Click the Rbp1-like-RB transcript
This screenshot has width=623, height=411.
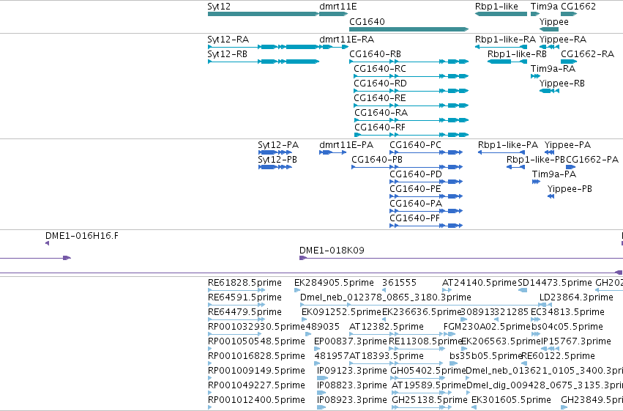coord(507,62)
